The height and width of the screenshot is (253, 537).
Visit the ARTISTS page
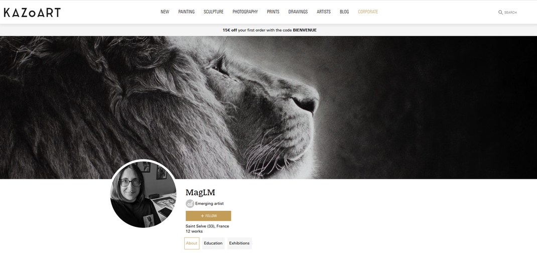click(324, 12)
